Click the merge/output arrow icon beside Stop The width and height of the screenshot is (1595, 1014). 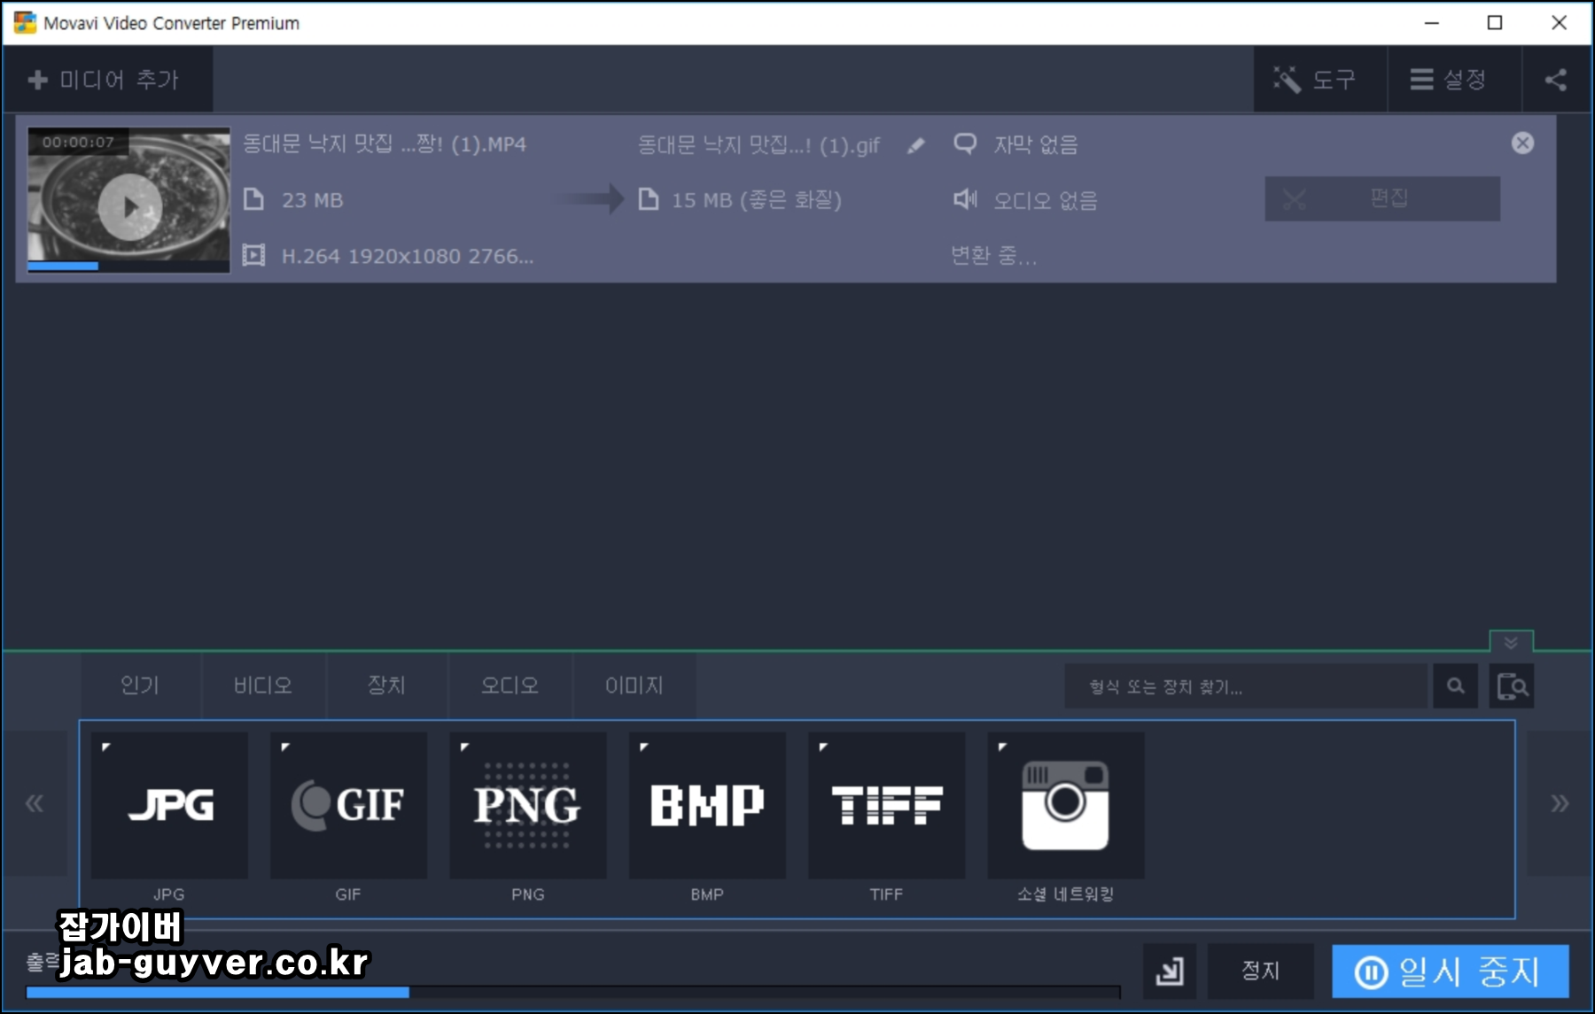pos(1170,971)
